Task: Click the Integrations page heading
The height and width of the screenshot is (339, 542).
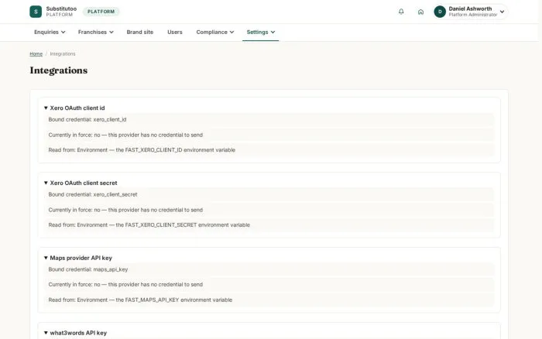Action: [x=58, y=70]
